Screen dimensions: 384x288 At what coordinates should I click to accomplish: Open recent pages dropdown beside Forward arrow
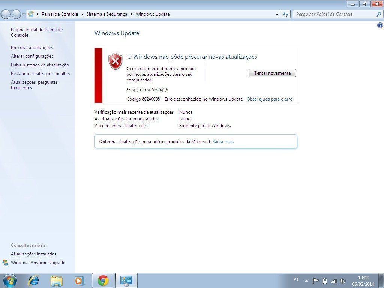[24, 15]
